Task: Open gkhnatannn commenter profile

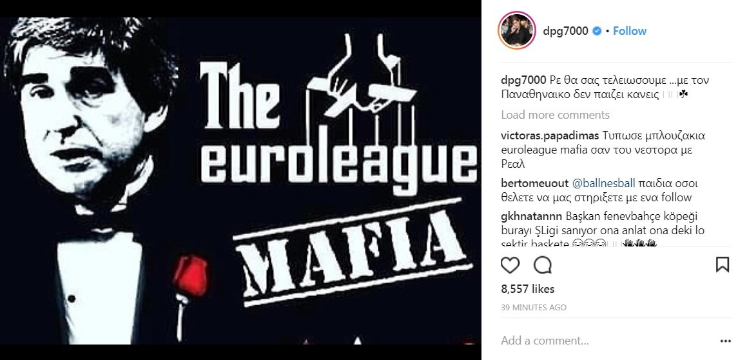Action: [x=531, y=217]
